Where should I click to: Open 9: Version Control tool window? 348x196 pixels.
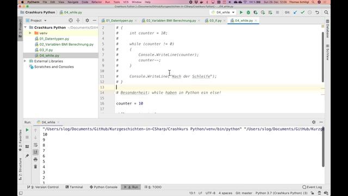click(43, 187)
